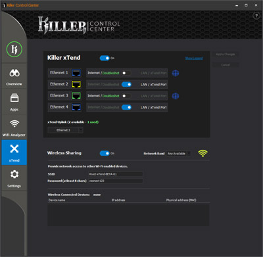Turn off the Killer xTend switch
Viewport: 263px width, 257px height.
click(x=105, y=58)
